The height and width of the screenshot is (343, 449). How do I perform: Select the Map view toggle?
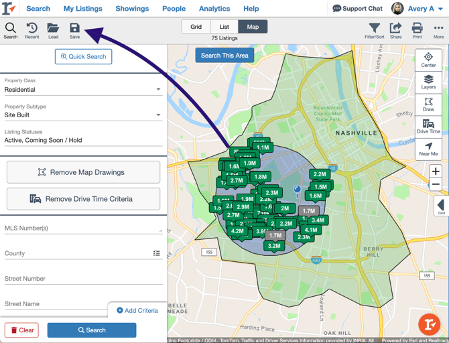[253, 27]
